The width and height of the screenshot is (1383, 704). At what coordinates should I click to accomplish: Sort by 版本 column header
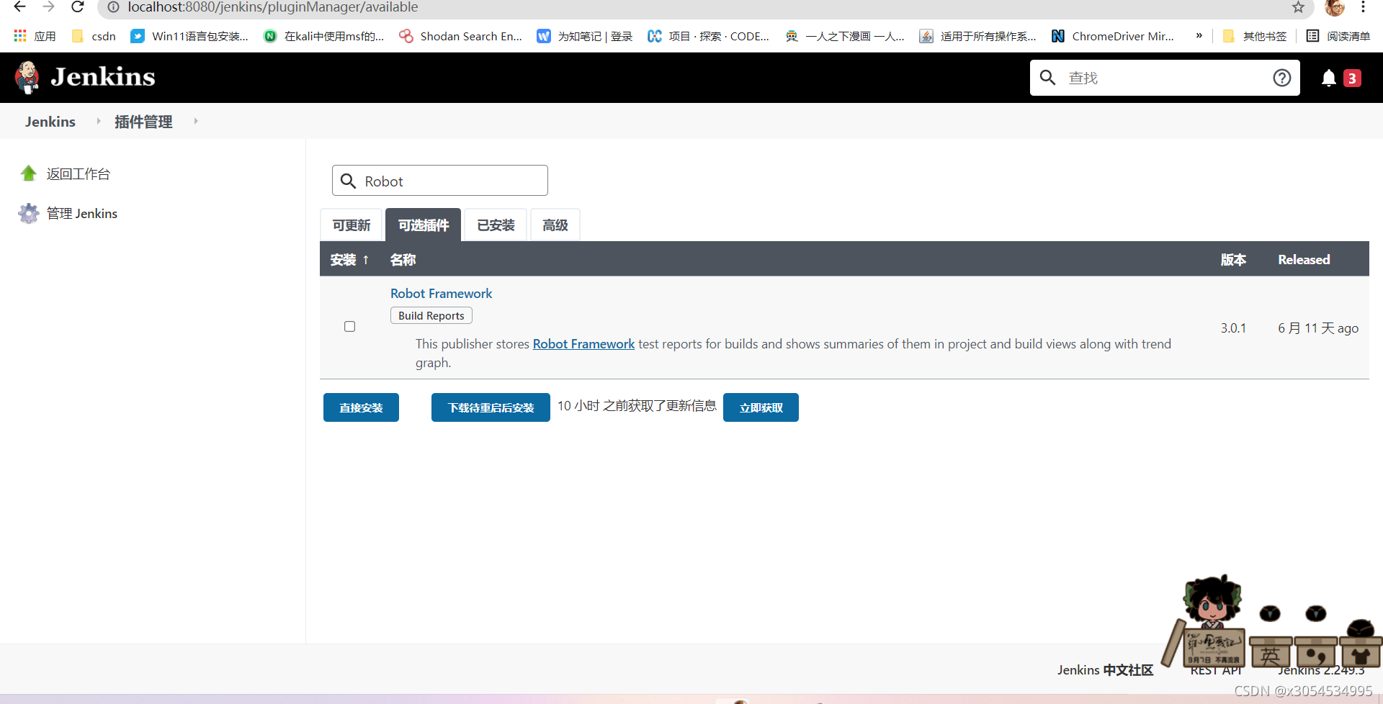click(x=1233, y=260)
